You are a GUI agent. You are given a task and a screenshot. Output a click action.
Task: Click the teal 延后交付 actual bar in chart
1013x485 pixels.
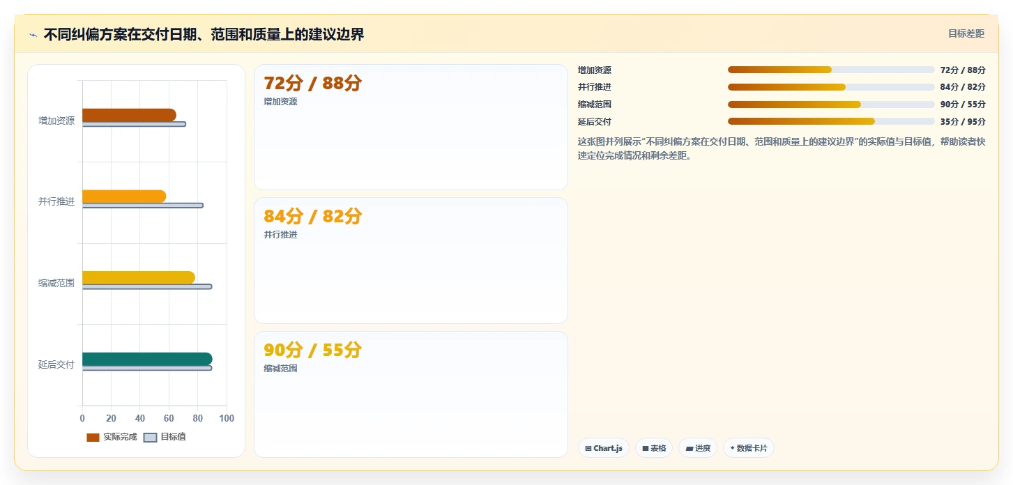coord(147,359)
